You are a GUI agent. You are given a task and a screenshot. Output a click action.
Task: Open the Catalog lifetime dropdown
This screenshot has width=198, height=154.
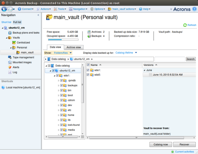(x=126, y=53)
